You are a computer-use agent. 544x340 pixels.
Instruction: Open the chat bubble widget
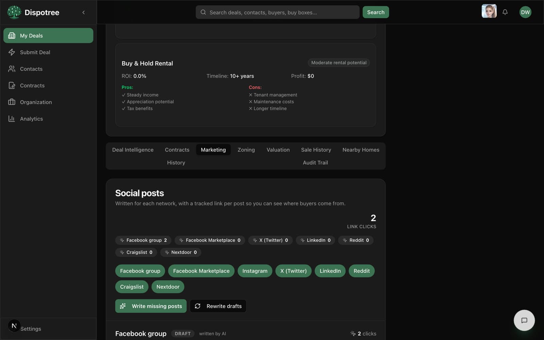point(524,320)
